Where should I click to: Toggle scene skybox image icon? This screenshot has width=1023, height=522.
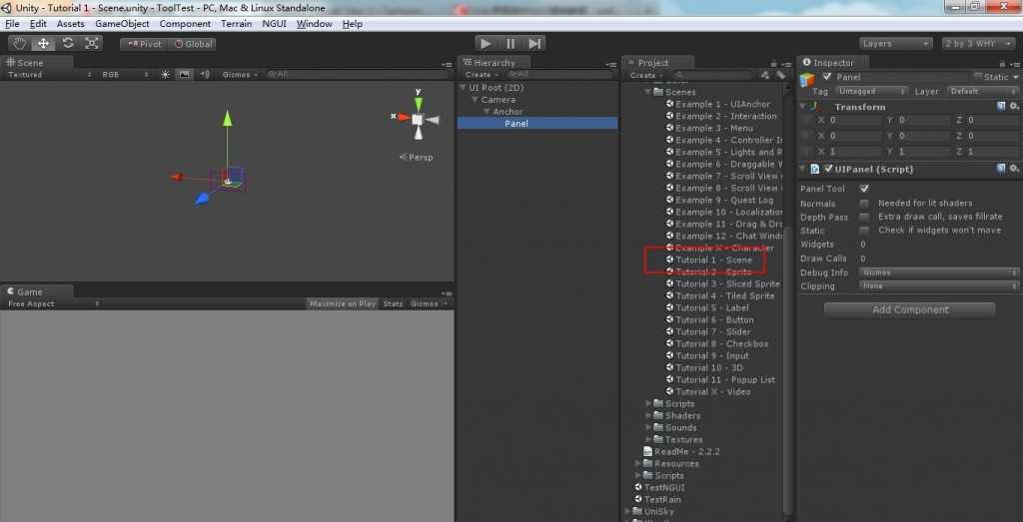tap(185, 74)
